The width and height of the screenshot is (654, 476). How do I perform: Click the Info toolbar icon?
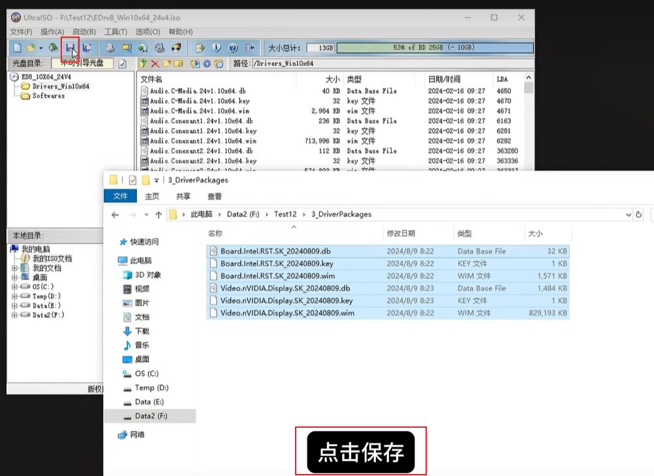point(217,48)
